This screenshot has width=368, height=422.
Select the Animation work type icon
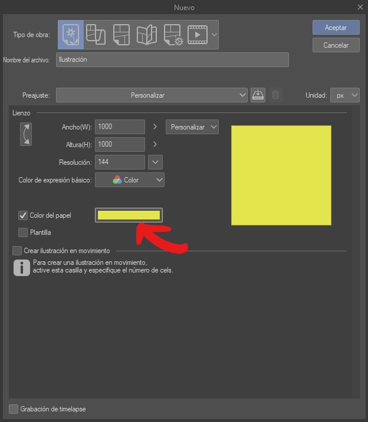pos(197,34)
